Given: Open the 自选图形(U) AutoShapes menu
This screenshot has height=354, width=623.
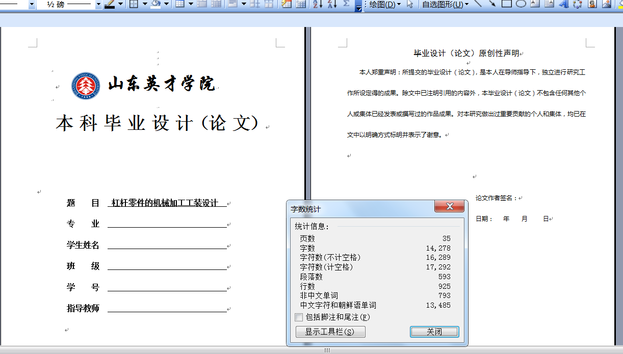Looking at the screenshot, I should pos(445,5).
